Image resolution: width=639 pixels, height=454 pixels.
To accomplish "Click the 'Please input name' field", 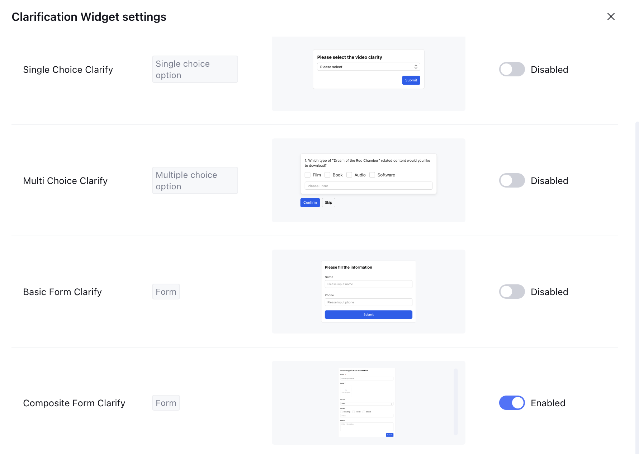I will click(368, 284).
